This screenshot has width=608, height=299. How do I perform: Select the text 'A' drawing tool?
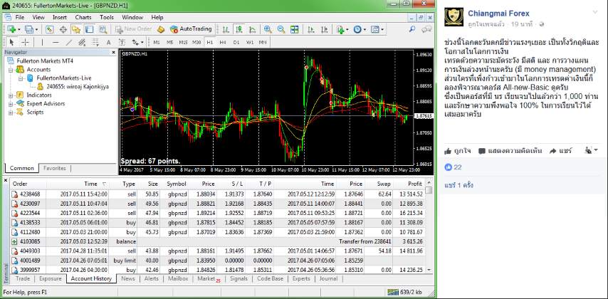(108, 42)
